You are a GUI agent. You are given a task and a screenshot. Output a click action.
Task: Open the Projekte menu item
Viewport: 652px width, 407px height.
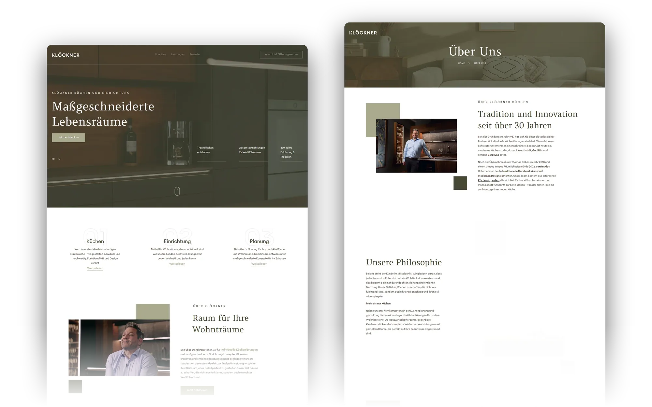pos(195,54)
